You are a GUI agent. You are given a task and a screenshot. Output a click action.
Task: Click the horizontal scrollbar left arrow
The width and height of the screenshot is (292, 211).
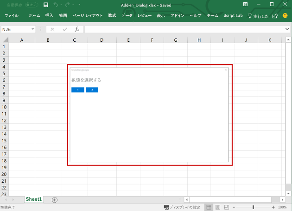click(187, 200)
